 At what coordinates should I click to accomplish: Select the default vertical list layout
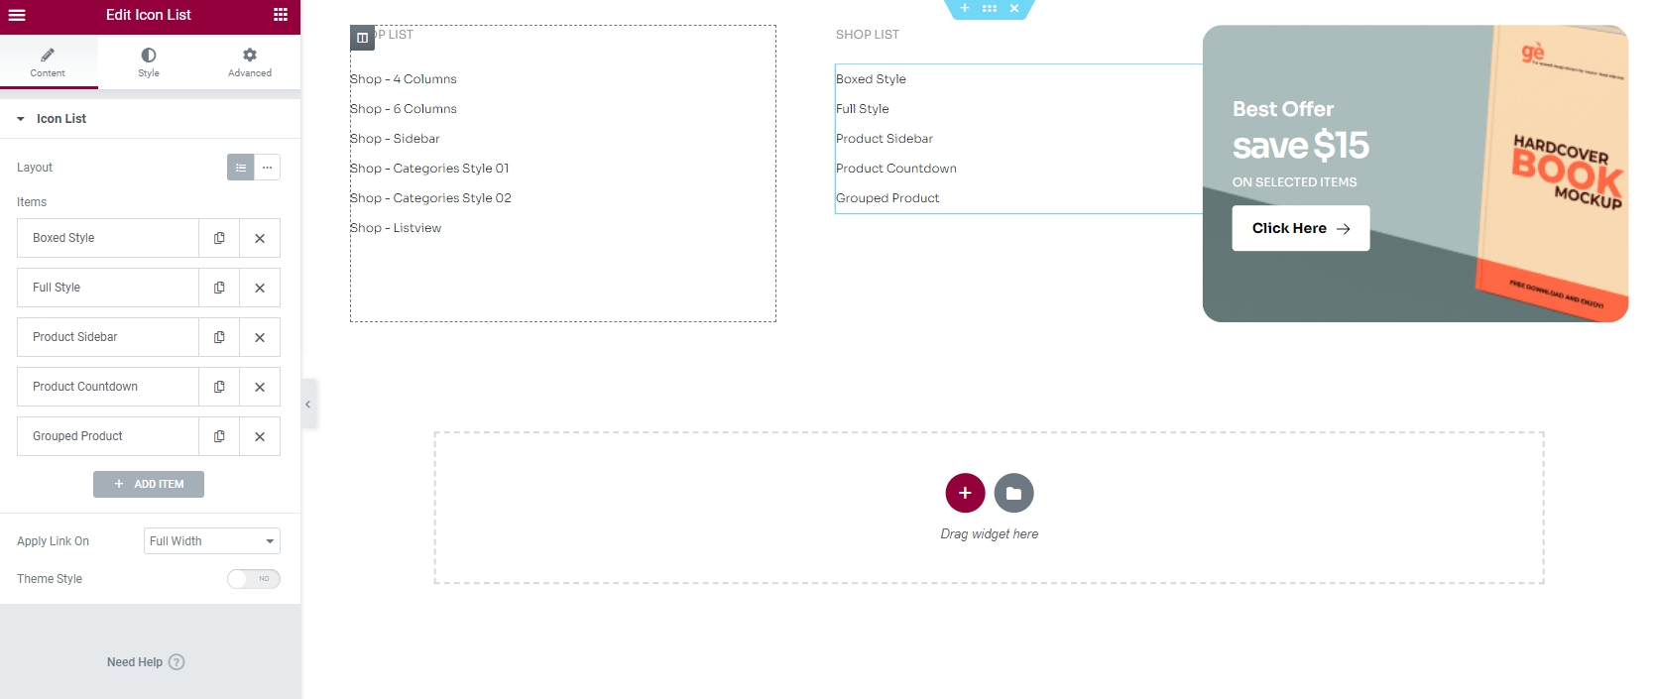241,168
